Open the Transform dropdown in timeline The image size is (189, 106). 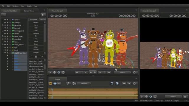pyautogui.click(x=84, y=83)
